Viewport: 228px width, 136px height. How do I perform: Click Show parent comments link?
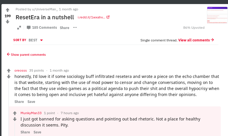click(x=26, y=55)
